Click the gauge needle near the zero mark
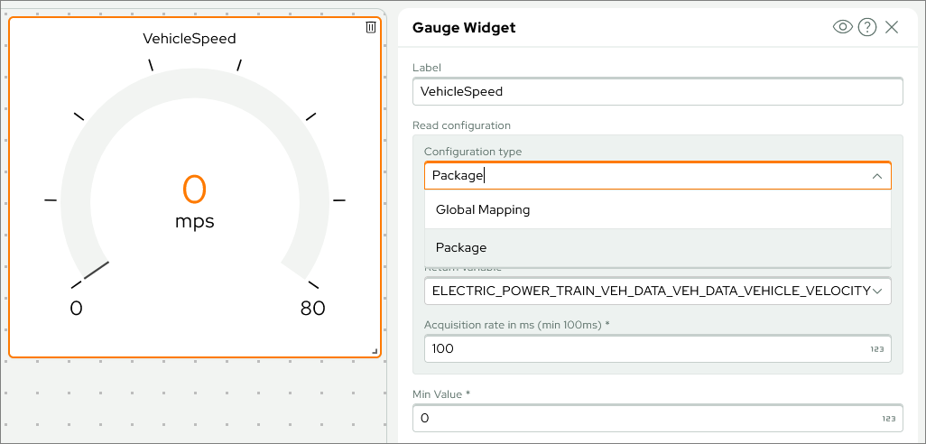Image resolution: width=926 pixels, height=444 pixels. pos(96,270)
